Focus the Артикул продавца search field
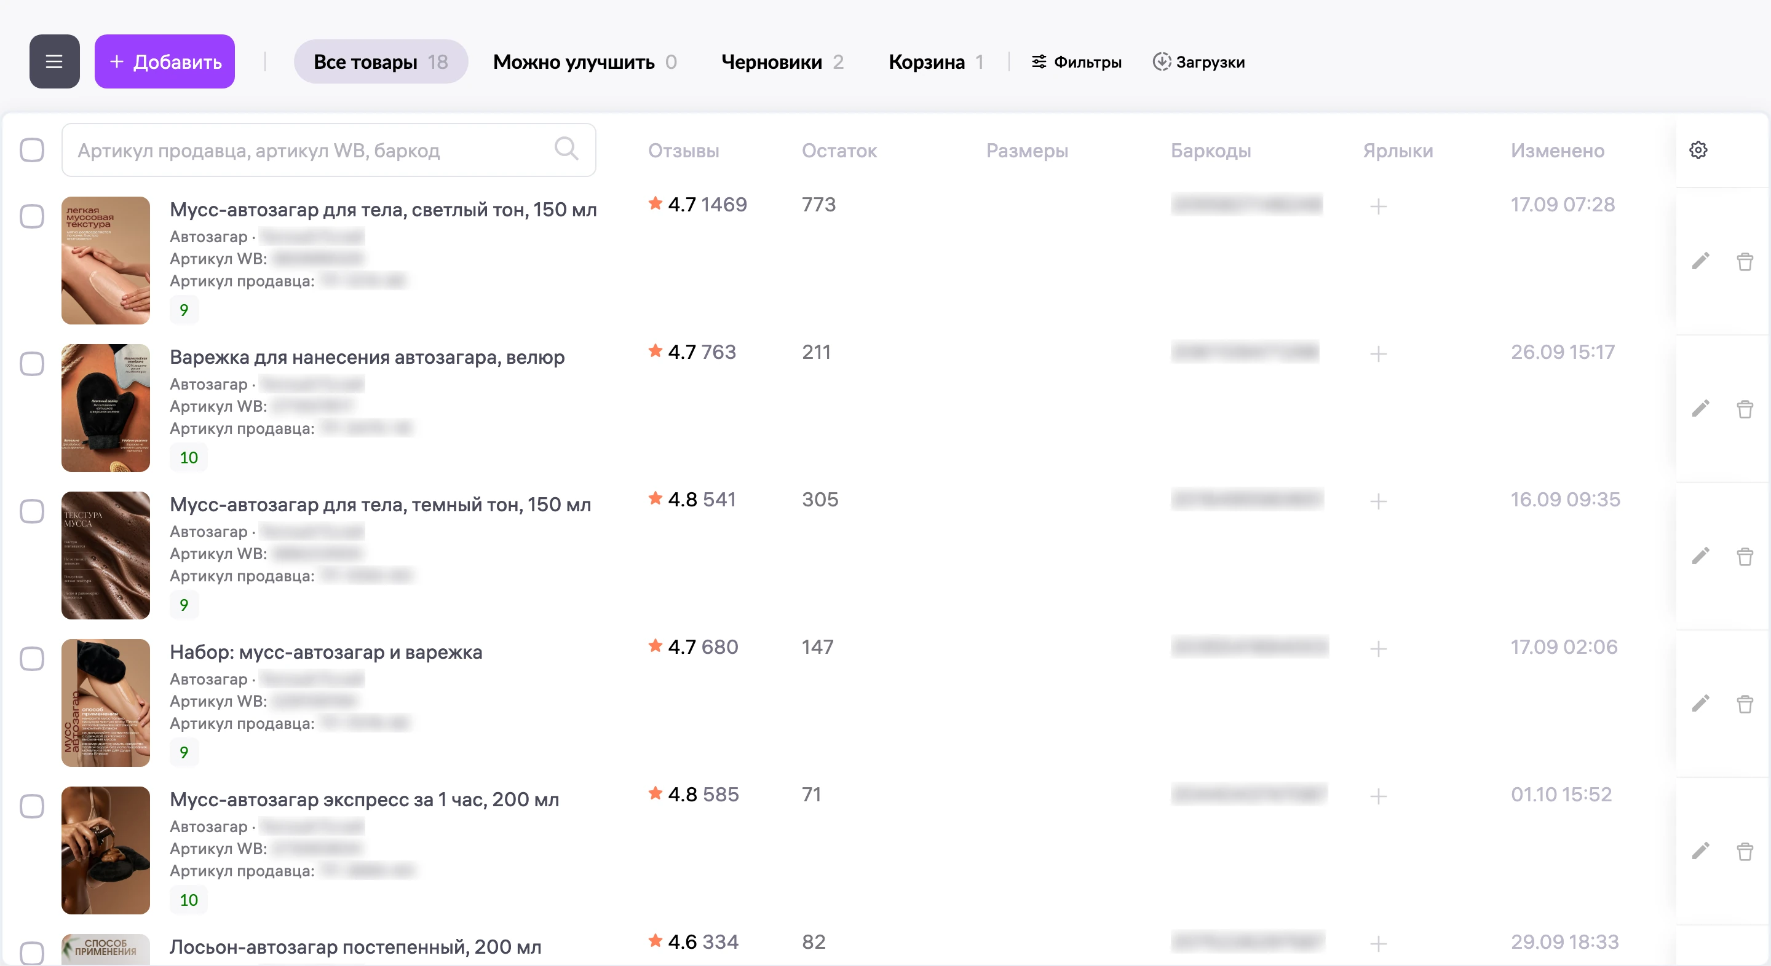 [x=328, y=150]
